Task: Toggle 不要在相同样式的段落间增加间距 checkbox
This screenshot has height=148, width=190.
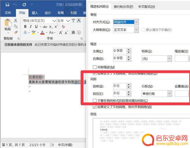Action: click(x=95, y=101)
